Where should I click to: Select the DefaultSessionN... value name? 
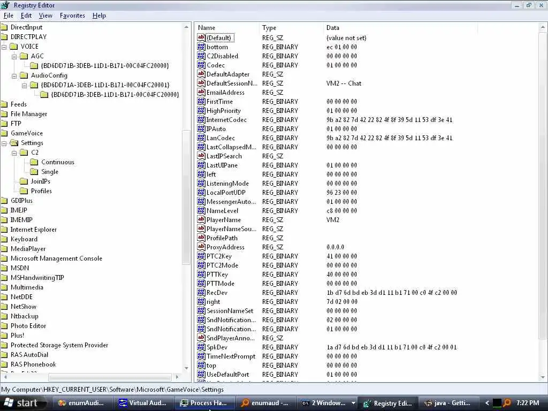(x=232, y=83)
